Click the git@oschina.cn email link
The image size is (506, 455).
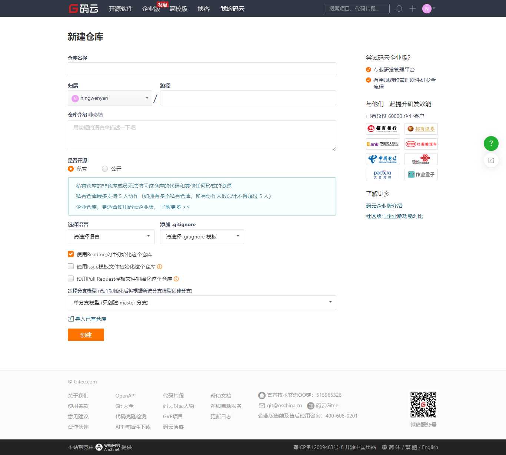280,406
